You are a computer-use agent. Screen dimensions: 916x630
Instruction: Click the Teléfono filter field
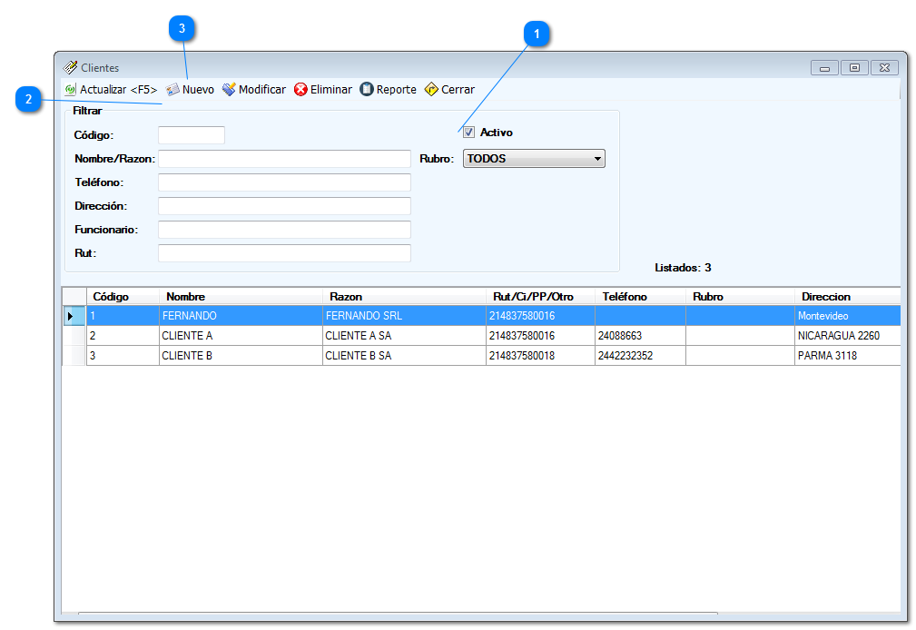point(284,182)
